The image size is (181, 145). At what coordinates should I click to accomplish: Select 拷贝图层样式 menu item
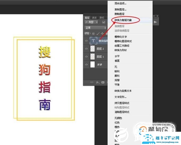point(122,103)
